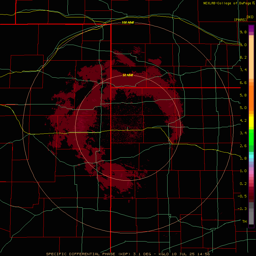This screenshot has width=256, height=256.
Task: Click the SPECIFIC DIFFERENTIAL PHASE (KDP) caption text
Action: pyautogui.click(x=89, y=254)
